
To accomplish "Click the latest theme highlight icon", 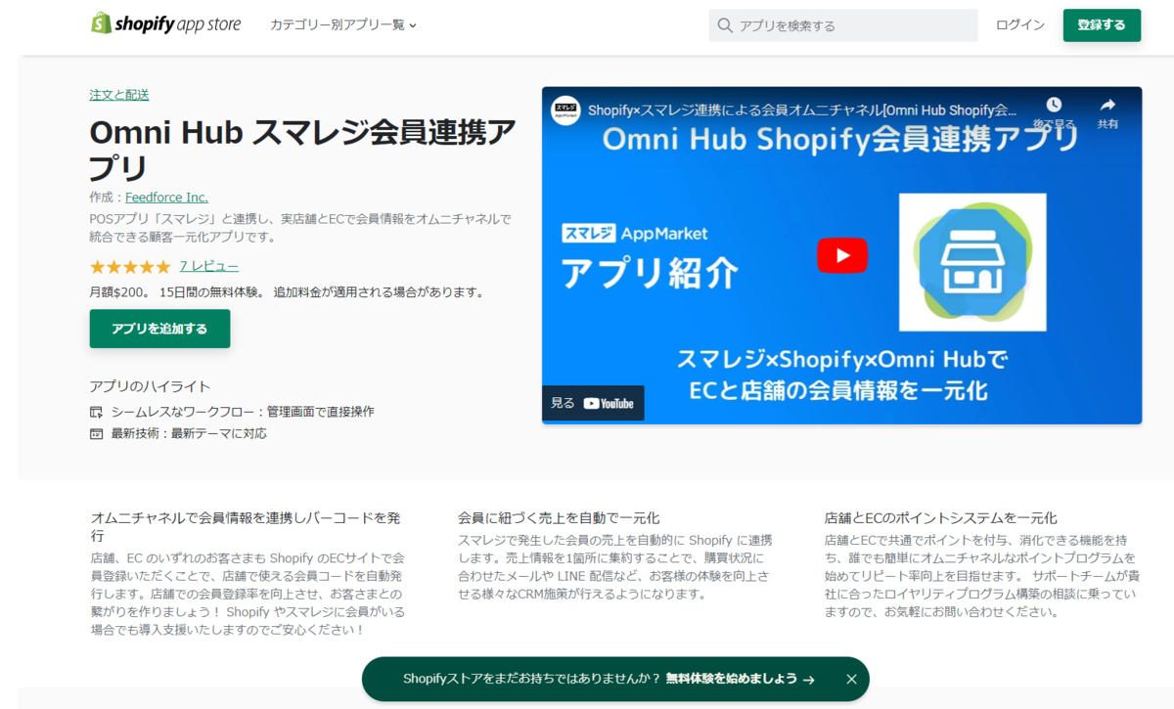I will (96, 433).
